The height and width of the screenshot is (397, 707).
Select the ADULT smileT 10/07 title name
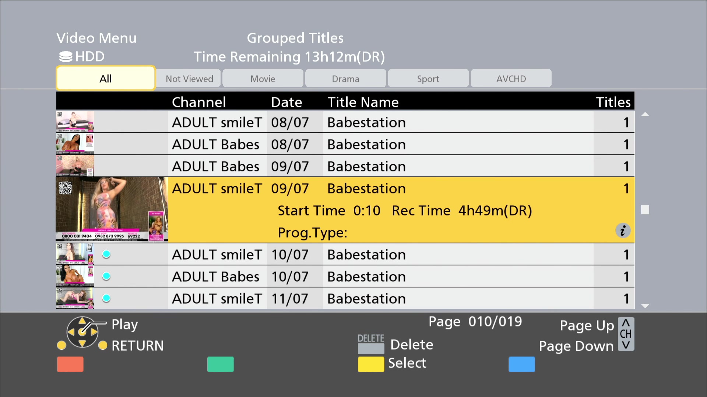366,254
